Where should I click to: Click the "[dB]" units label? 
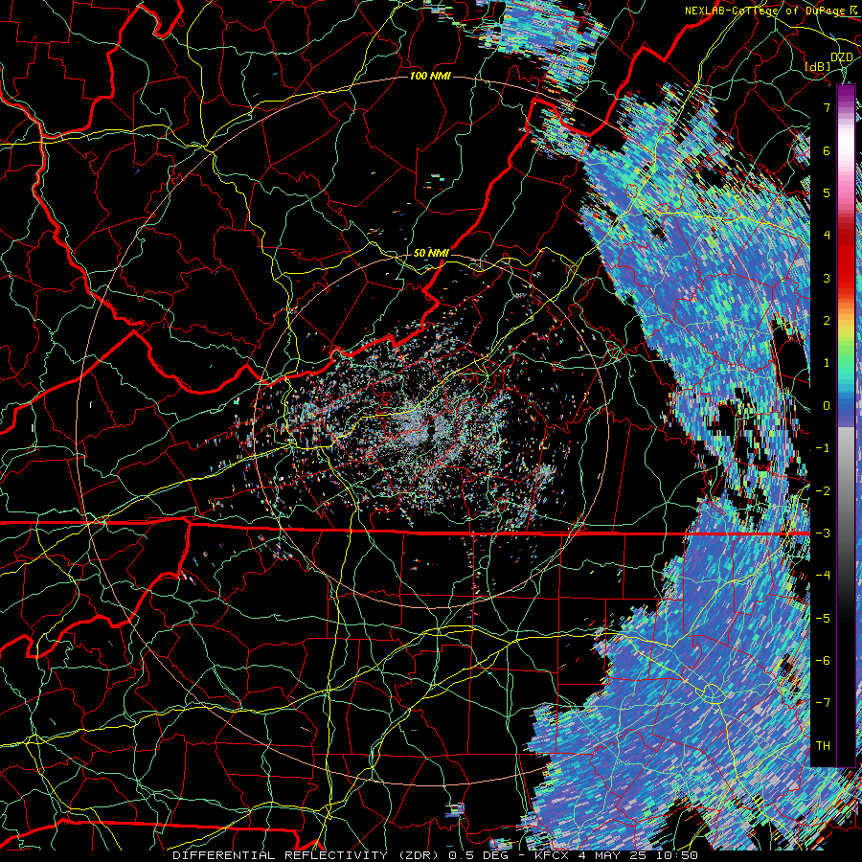818,66
